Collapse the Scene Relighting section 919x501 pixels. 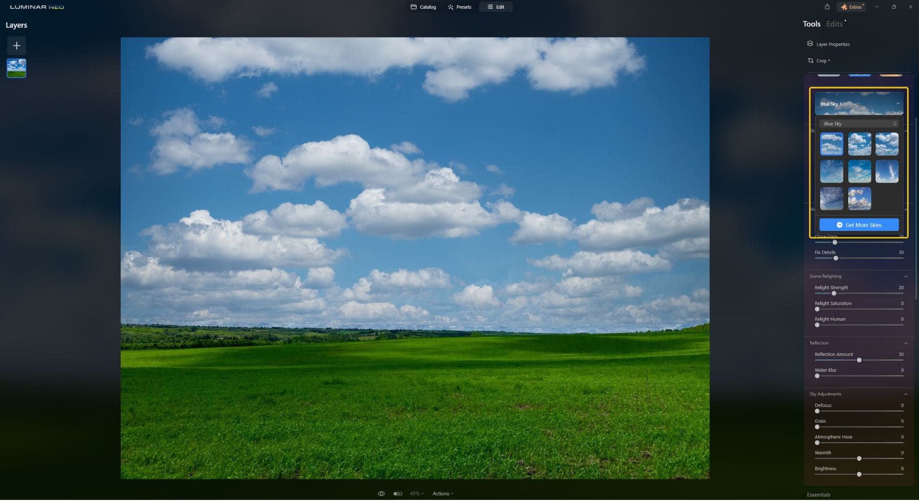(x=906, y=276)
